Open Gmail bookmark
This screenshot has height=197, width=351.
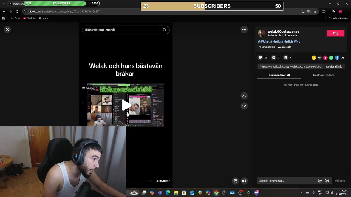[15, 18]
